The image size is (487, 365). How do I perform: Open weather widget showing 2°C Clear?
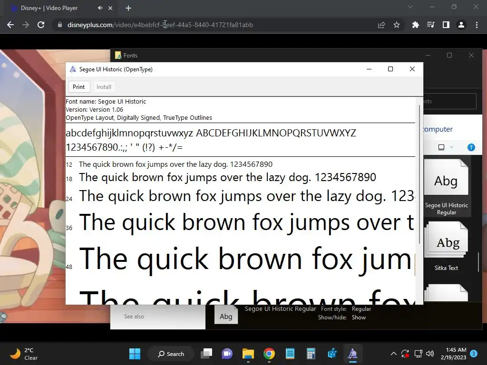[24, 354]
